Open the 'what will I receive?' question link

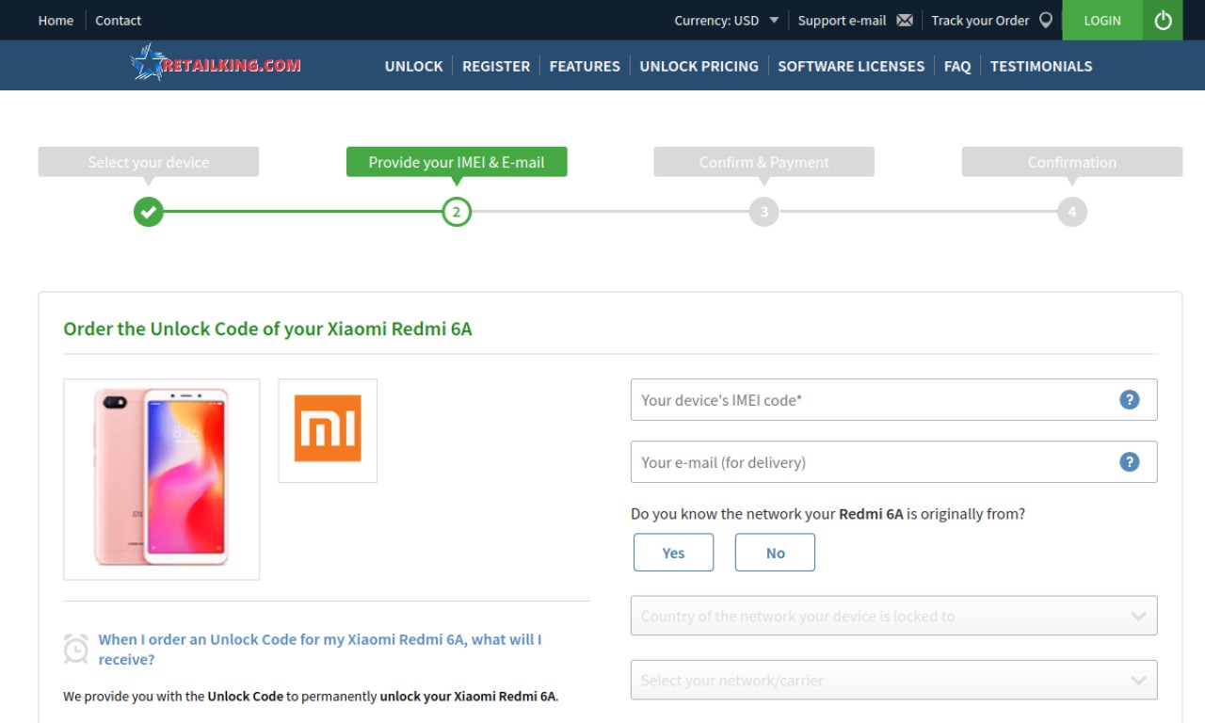[320, 650]
